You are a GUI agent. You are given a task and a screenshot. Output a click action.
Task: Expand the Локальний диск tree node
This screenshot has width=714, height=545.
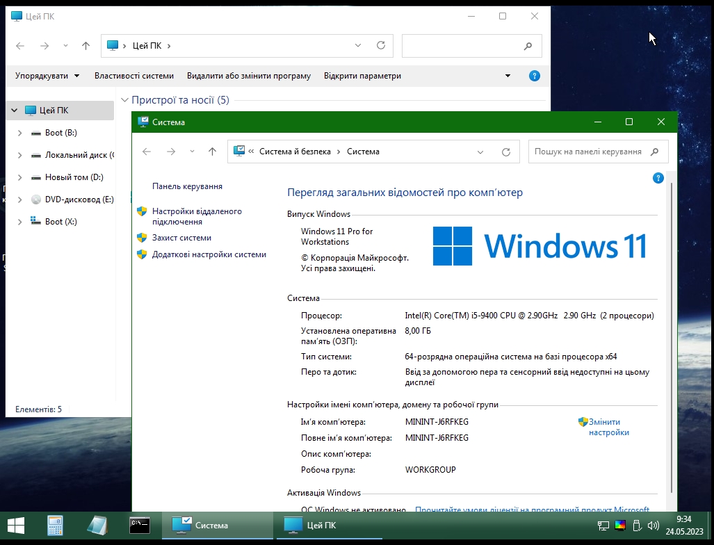pos(19,155)
